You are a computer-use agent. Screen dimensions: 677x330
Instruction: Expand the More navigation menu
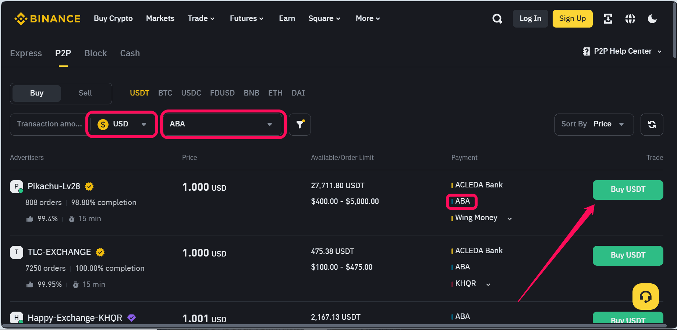coord(368,18)
